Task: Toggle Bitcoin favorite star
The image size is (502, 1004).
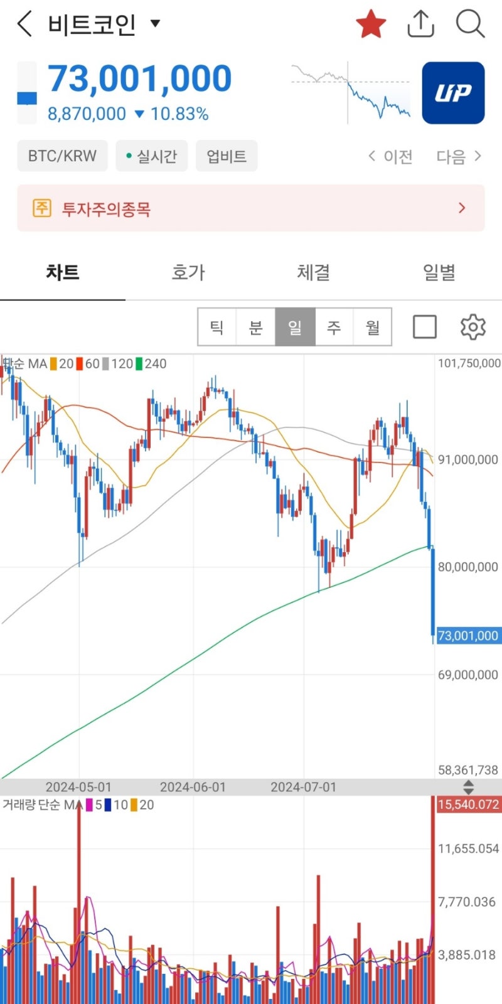Action: click(x=371, y=23)
